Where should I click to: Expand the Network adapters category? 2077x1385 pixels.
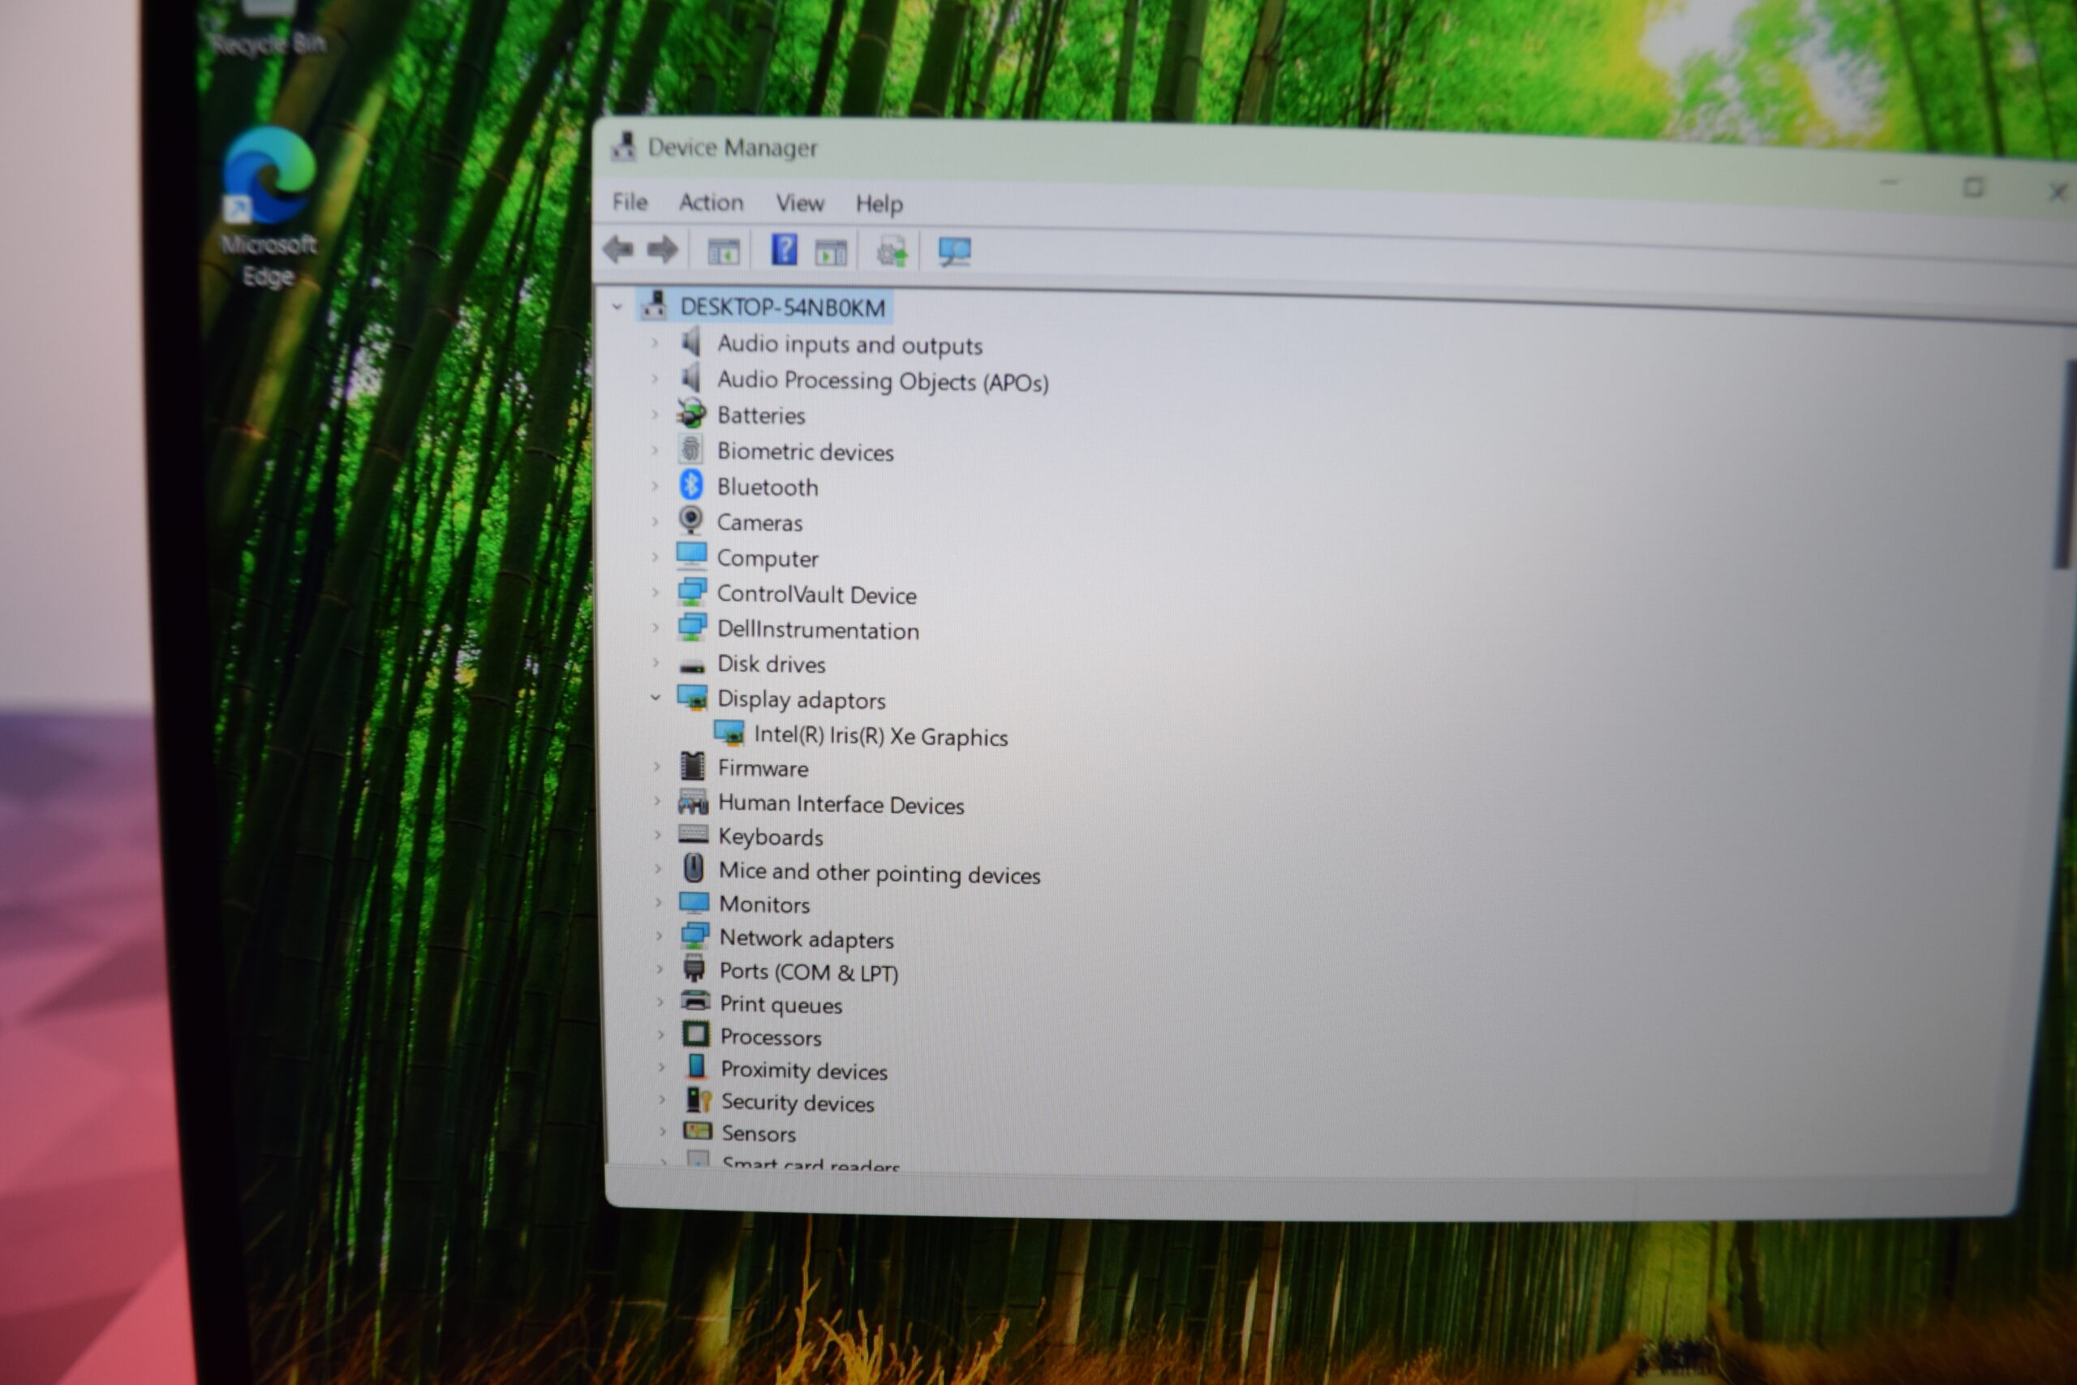pyautogui.click(x=658, y=936)
